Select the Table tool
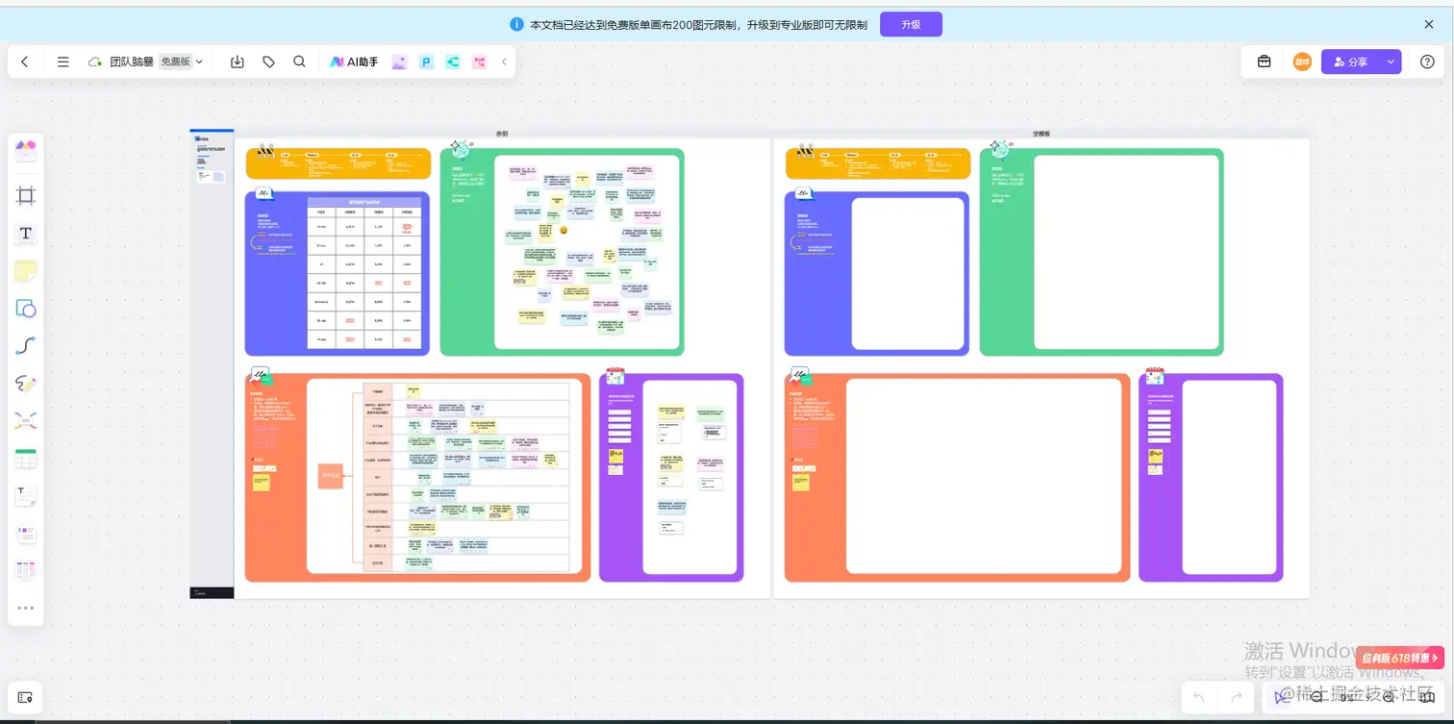Image resolution: width=1454 pixels, height=724 pixels. pos(26,460)
